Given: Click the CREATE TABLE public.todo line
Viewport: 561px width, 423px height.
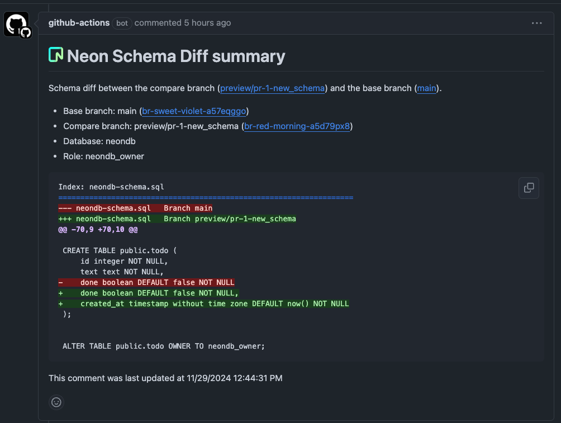Looking at the screenshot, I should (121, 250).
